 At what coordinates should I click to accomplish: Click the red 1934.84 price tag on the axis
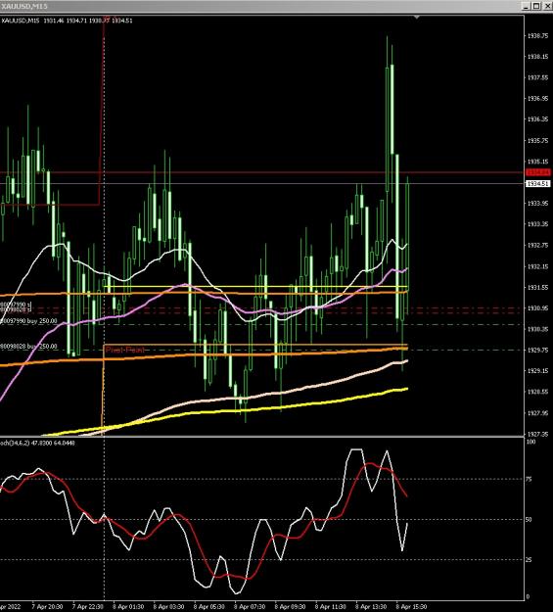click(538, 172)
